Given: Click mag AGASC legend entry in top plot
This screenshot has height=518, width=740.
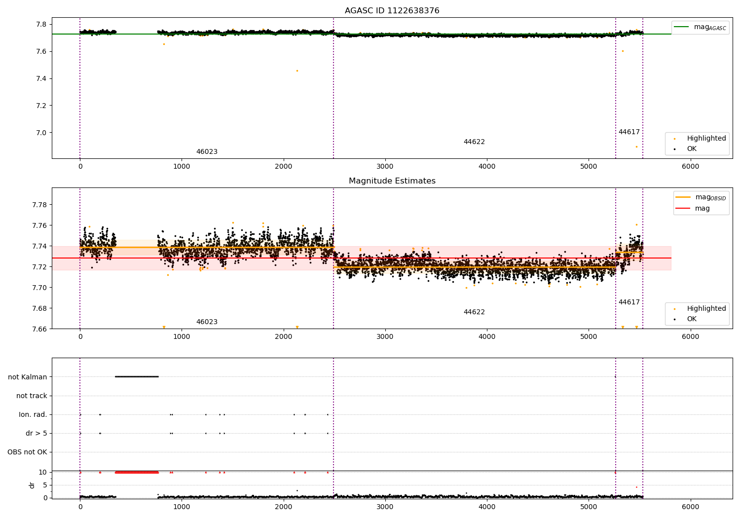Looking at the screenshot, I should coord(701,27).
